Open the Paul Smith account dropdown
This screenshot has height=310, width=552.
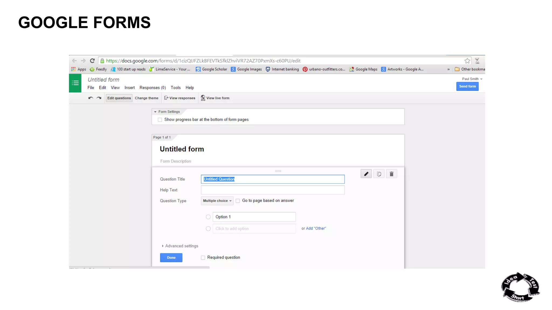coord(472,79)
